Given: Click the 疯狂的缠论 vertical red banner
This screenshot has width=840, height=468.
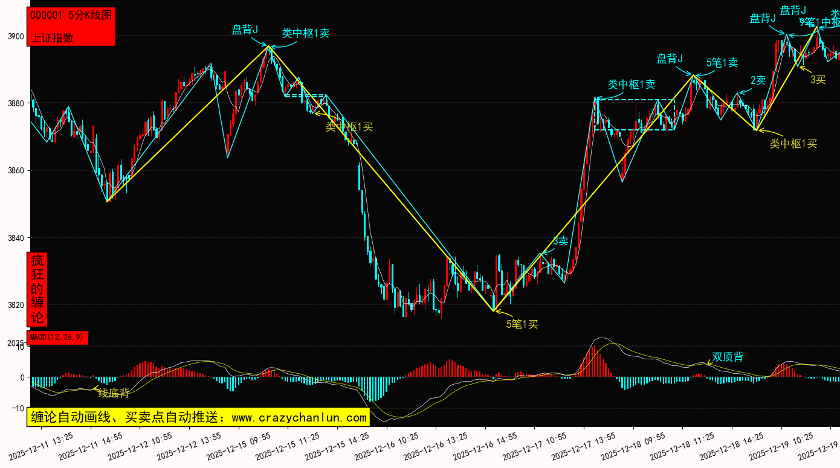Looking at the screenshot, I should (37, 289).
